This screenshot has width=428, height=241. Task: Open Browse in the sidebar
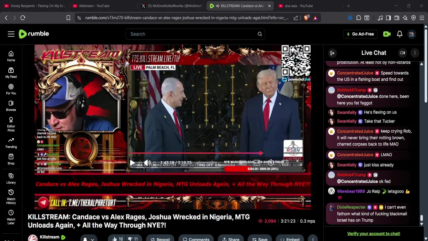point(11,106)
